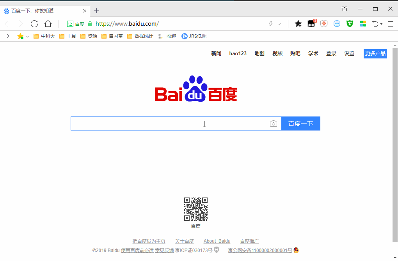Open the 学术 link
Viewport: 398px width, 261px height.
pyautogui.click(x=313, y=53)
